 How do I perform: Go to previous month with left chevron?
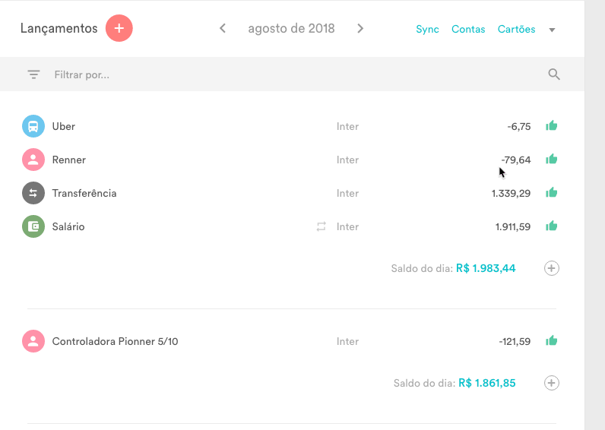click(x=223, y=28)
